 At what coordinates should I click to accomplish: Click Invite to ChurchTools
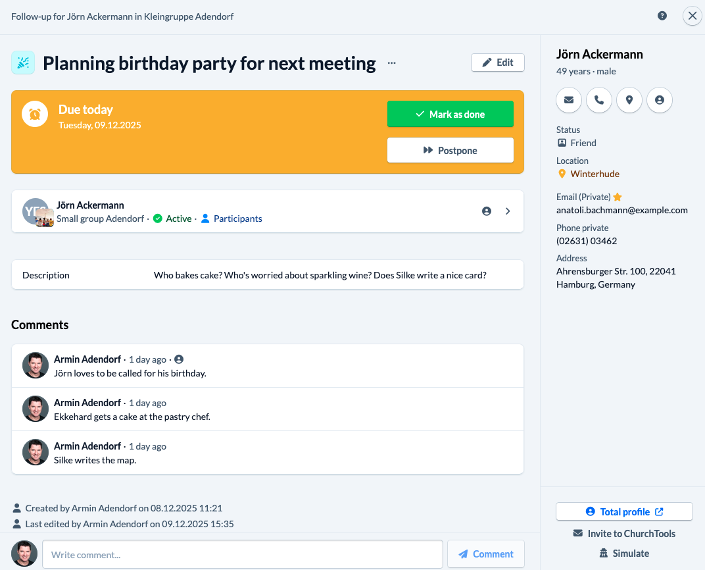(624, 533)
